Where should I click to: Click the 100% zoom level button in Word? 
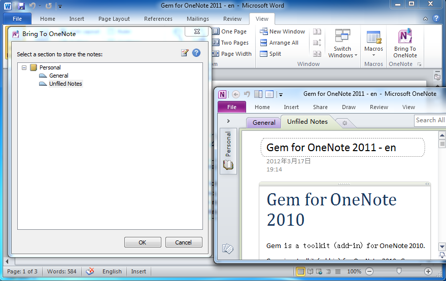tap(354, 271)
